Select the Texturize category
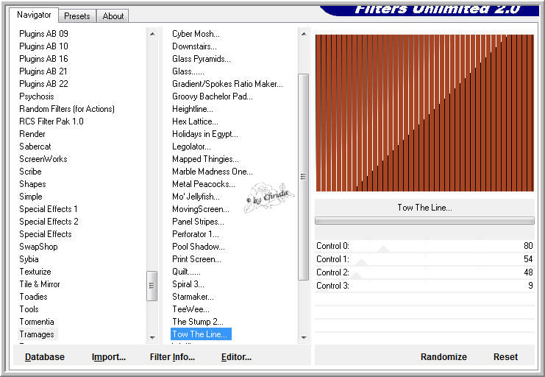Image resolution: width=545 pixels, height=377 pixels. [x=35, y=272]
